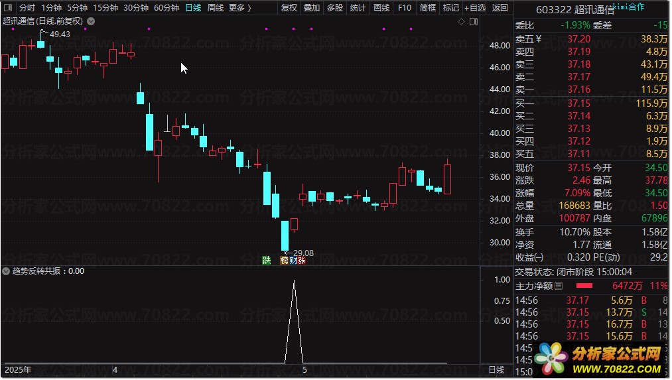Image resolution: width=672 pixels, height=380 pixels.
Task: Click the 603322 超讯通信 stock title
Action: (574, 10)
